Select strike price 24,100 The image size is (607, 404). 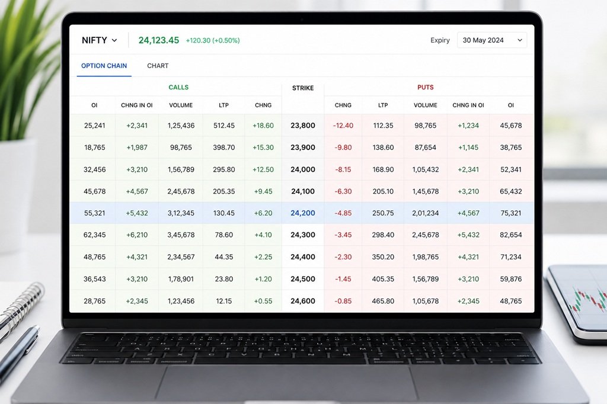[x=303, y=191]
